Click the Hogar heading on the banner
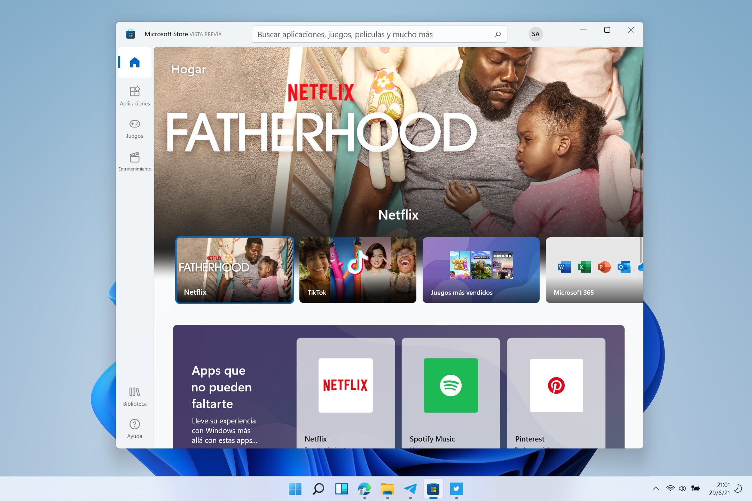 pos(189,69)
